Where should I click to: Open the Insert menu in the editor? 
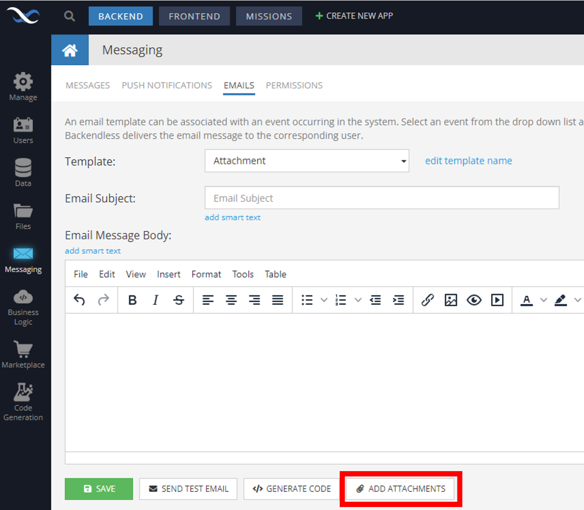tap(168, 274)
